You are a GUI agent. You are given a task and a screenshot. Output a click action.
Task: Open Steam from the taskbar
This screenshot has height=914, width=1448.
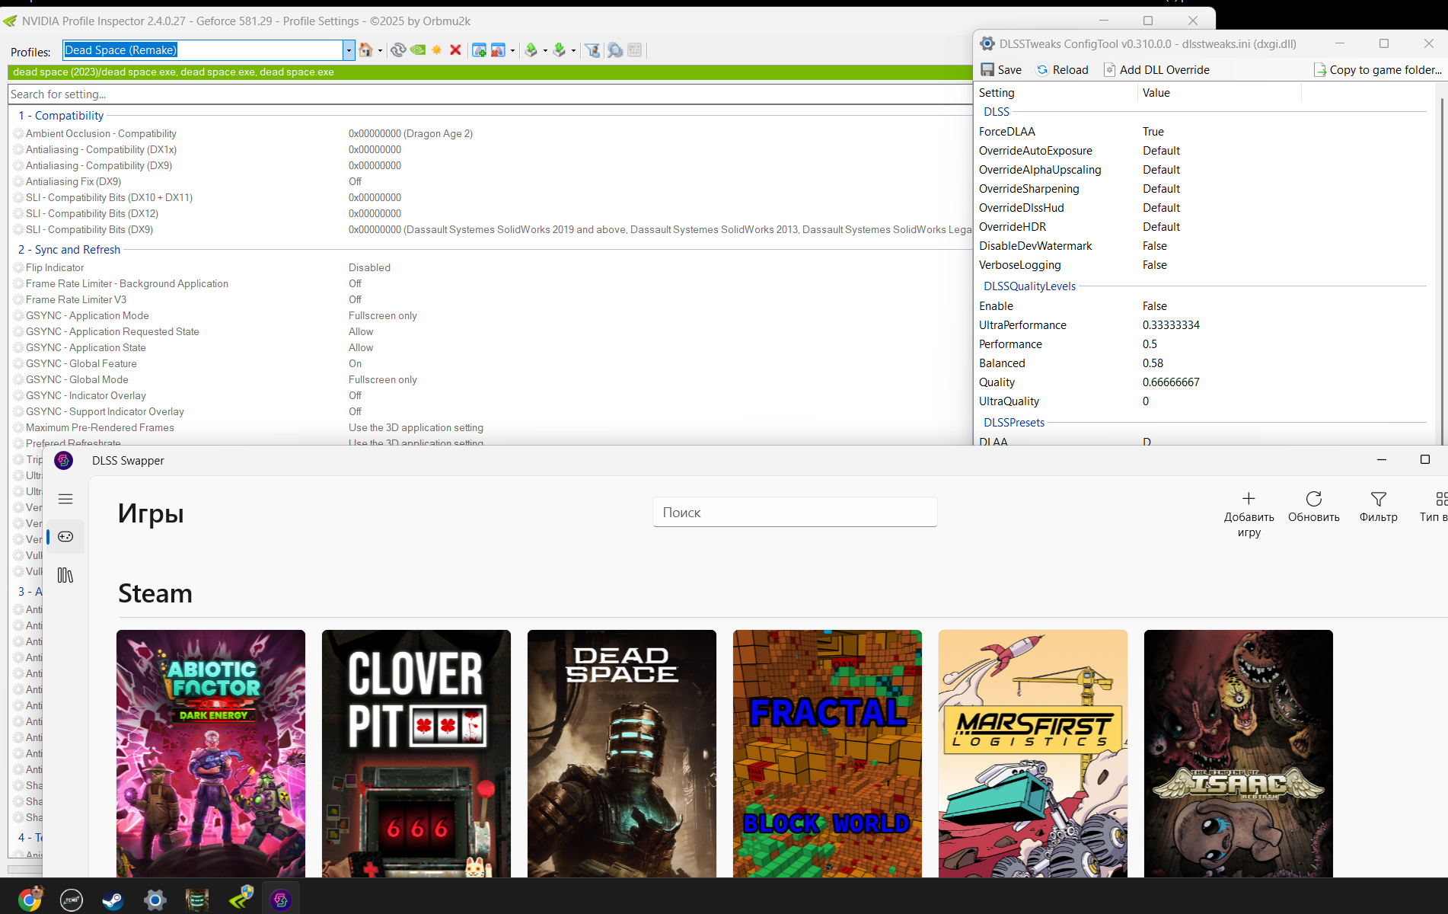tap(113, 900)
